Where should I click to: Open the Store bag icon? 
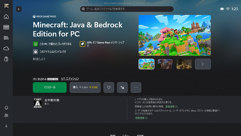[6, 59]
